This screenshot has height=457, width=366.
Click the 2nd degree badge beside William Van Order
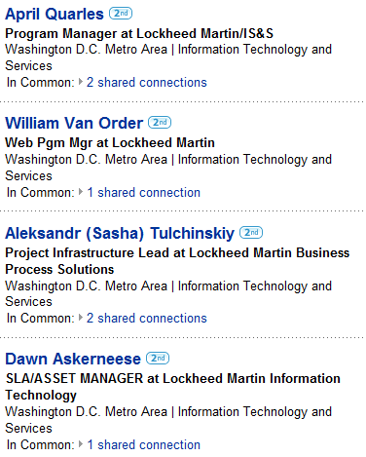click(x=160, y=123)
